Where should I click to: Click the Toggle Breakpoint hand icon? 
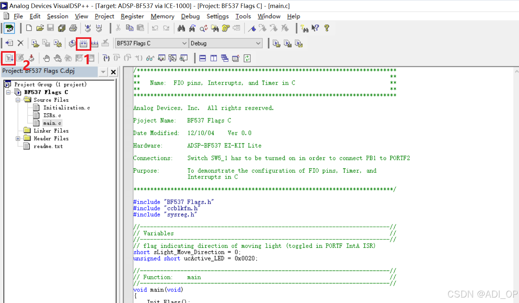tap(47, 58)
